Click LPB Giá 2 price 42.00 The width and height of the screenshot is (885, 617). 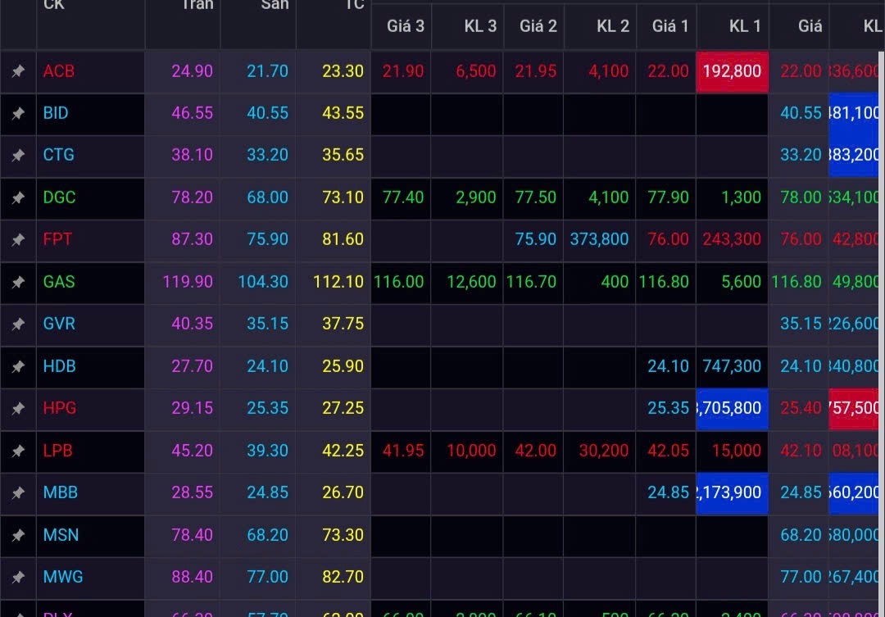(536, 451)
